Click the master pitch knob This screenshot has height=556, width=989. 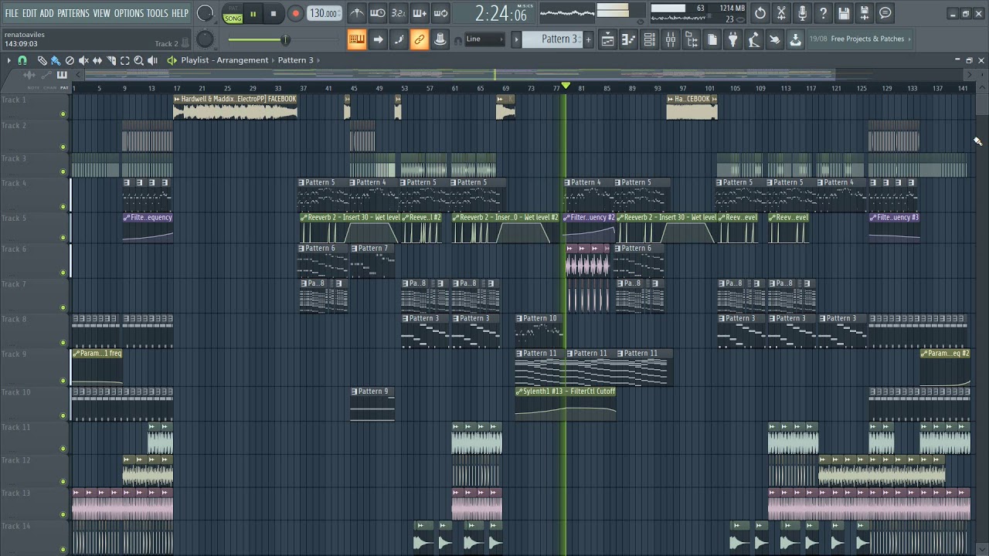point(205,39)
